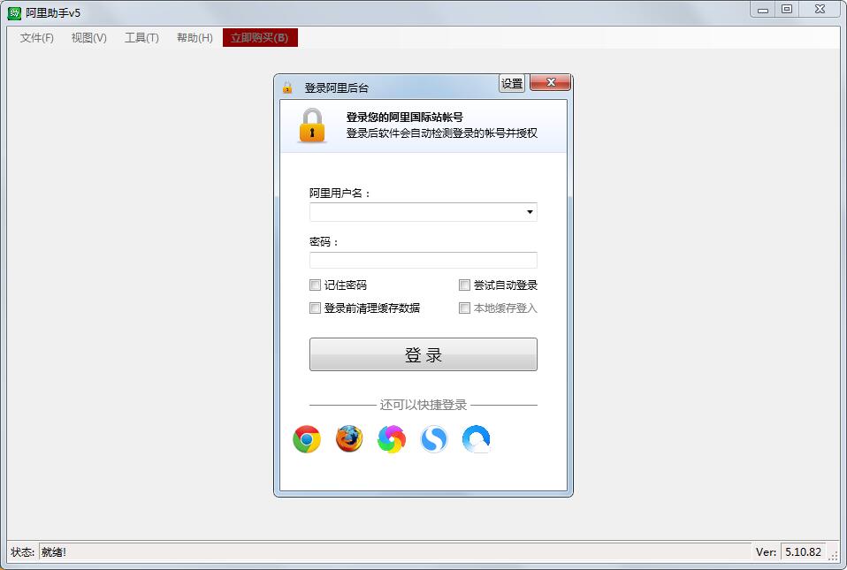Viewport: 847px width, 570px height.
Task: Open the 工具 Tools menu
Action: coord(141,39)
